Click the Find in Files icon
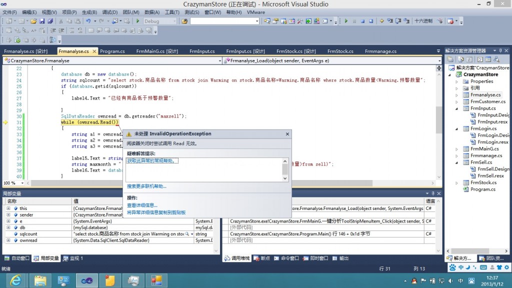The width and height of the screenshot is (512, 288). click(x=184, y=21)
